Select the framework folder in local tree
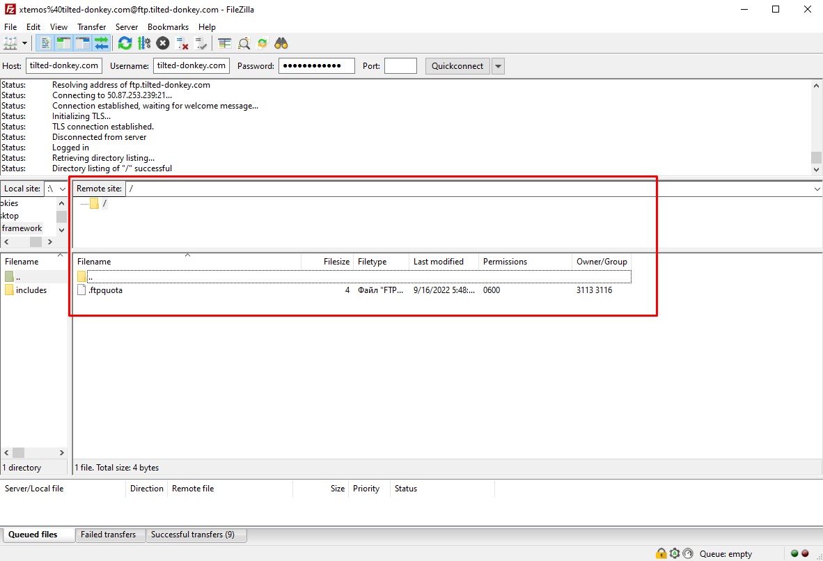 pos(22,228)
